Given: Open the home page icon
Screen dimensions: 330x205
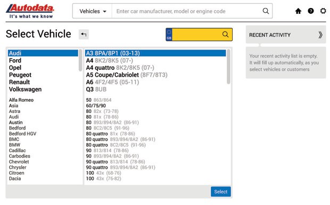Looking at the screenshot, I should 298,11.
